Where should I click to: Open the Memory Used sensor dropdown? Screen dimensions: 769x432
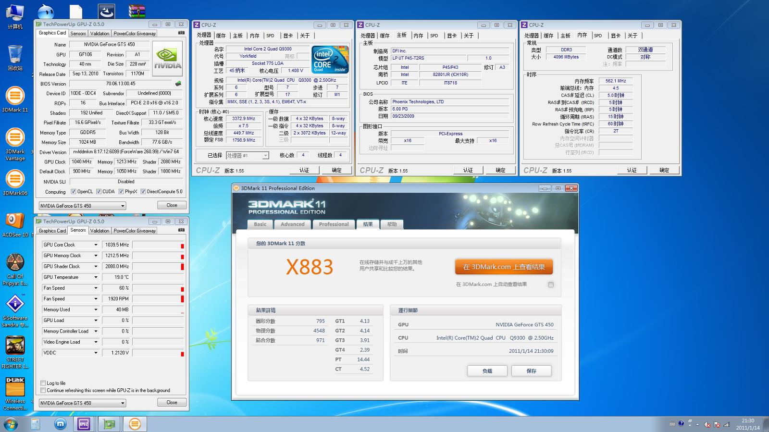[x=96, y=309]
